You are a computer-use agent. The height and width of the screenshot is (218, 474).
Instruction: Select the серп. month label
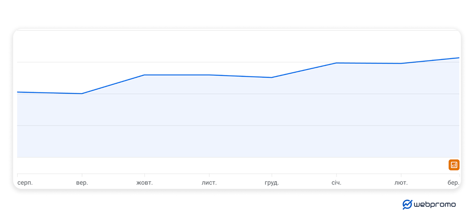click(25, 183)
